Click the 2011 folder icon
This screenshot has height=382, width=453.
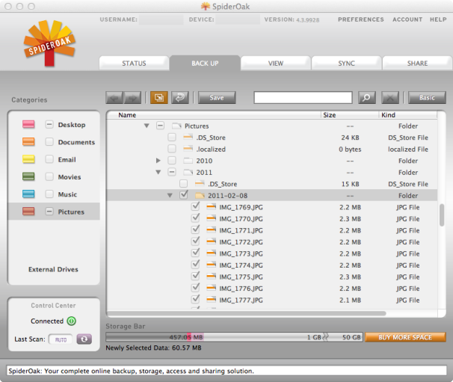click(188, 172)
